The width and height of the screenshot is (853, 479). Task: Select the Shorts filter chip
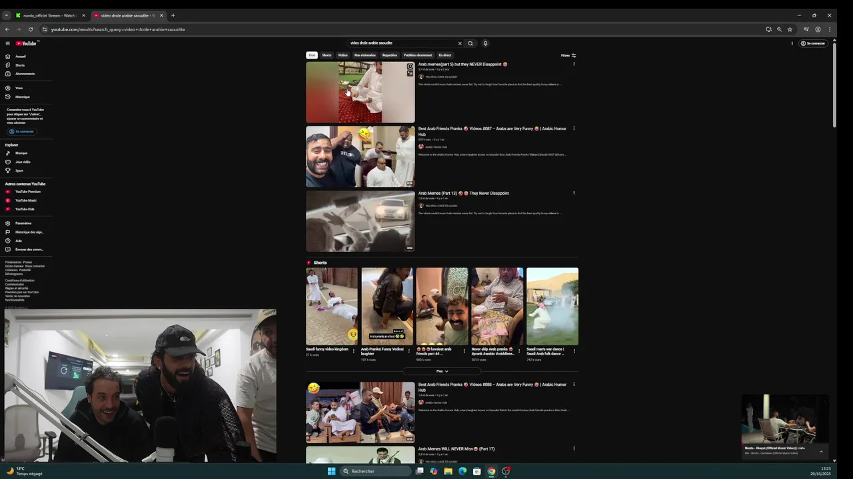point(327,55)
